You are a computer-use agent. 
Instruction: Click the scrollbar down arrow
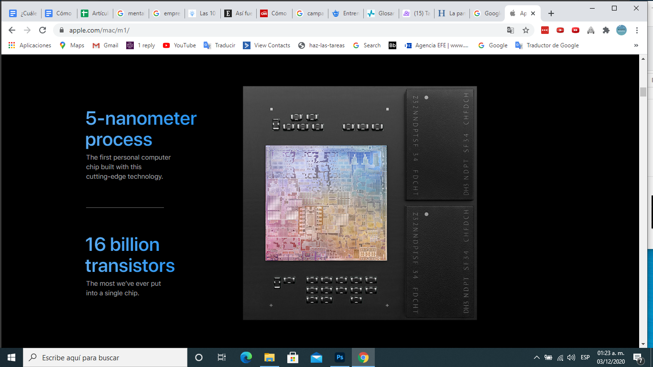tap(643, 344)
